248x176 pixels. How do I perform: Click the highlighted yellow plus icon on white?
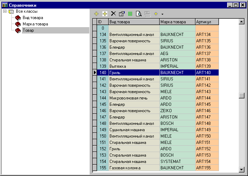[x=105, y=14]
